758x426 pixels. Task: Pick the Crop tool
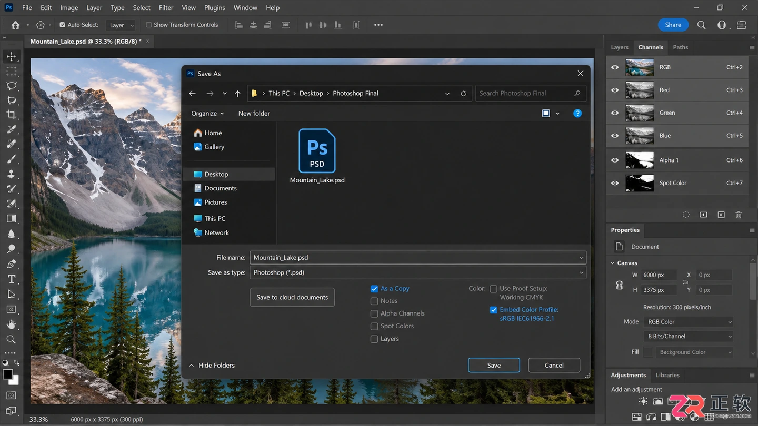tap(12, 115)
